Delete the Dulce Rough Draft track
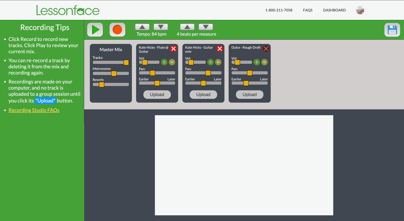This screenshot has height=221, width=404. coord(266,49)
